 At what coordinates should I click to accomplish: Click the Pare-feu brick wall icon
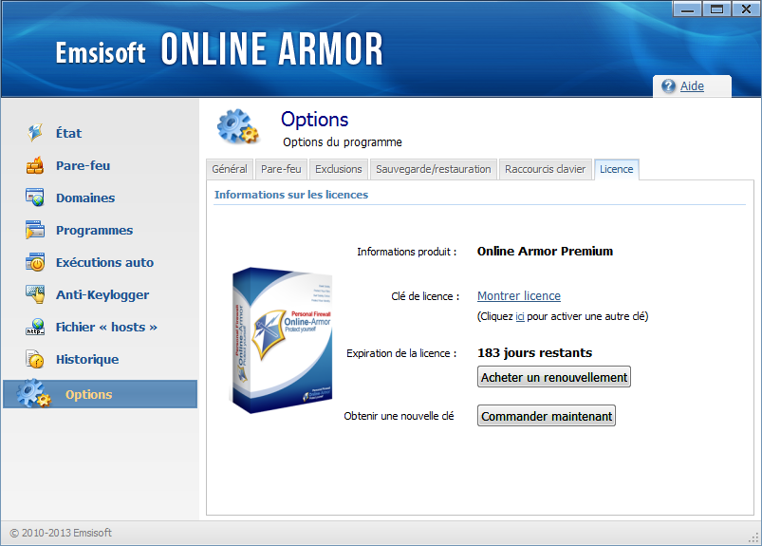[x=35, y=165]
